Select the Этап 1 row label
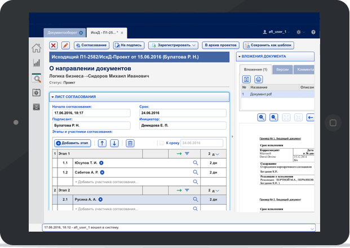The image size is (350, 248). 64,154
